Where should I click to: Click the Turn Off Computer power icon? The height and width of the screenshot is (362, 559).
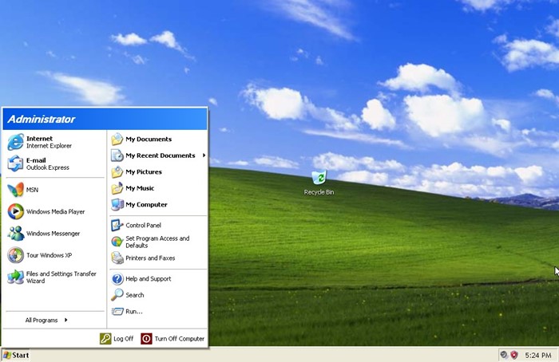(146, 339)
